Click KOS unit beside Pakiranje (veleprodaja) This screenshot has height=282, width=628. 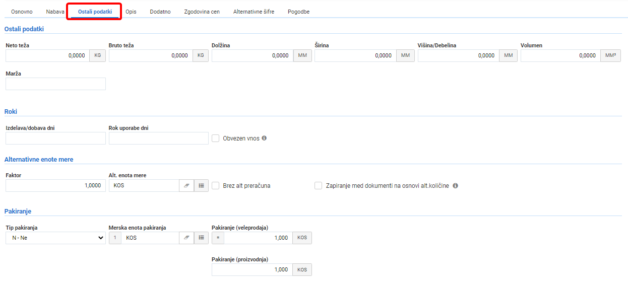[x=302, y=238]
